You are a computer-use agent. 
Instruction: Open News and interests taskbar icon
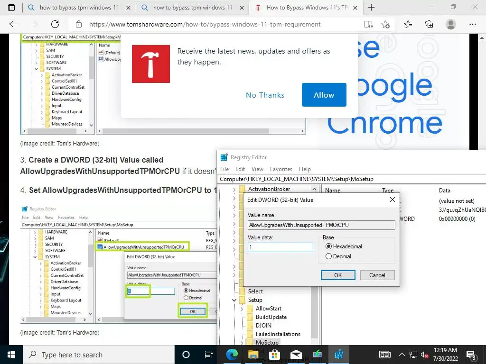click(x=384, y=355)
